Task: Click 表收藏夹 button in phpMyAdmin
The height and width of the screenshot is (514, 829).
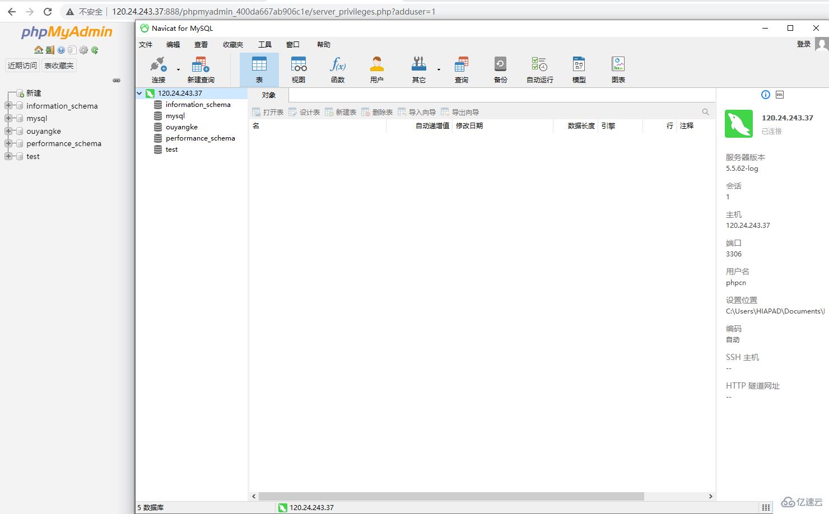Action: tap(59, 66)
